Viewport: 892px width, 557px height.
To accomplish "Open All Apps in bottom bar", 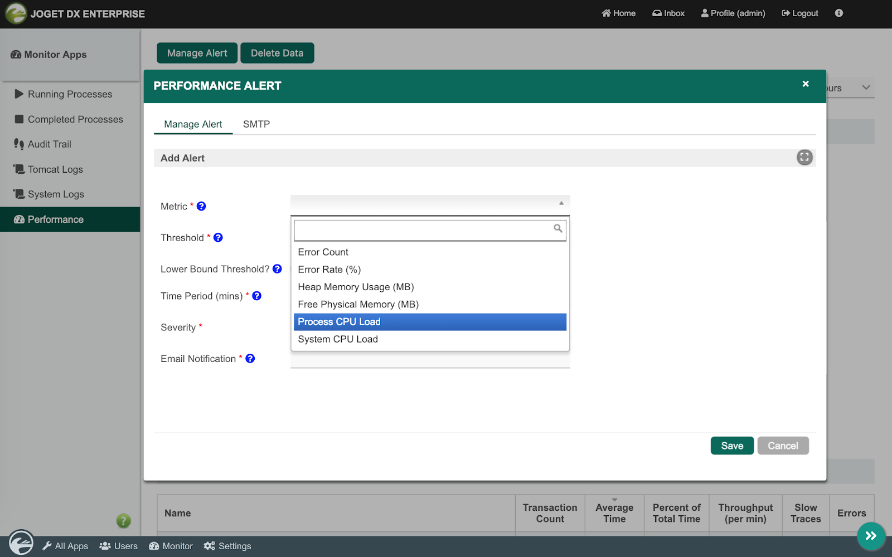I will tap(65, 546).
